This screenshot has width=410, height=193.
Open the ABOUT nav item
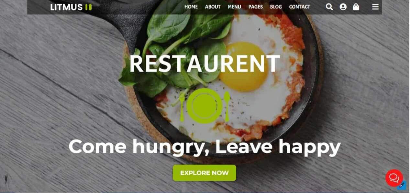(x=213, y=7)
